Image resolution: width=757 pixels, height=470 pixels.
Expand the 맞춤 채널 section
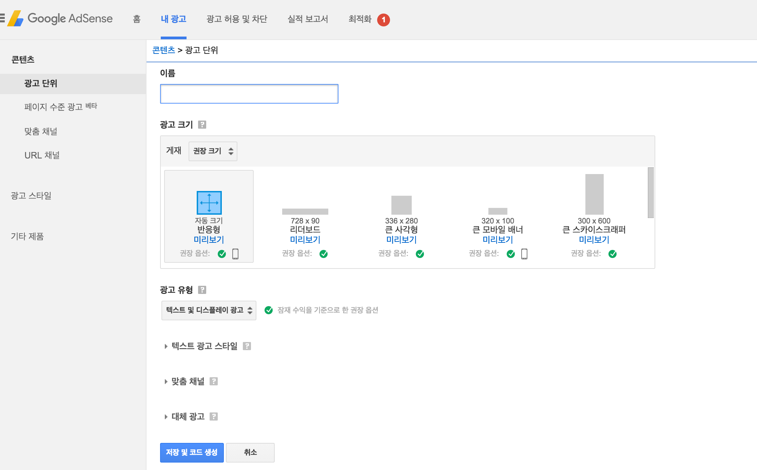[187, 381]
